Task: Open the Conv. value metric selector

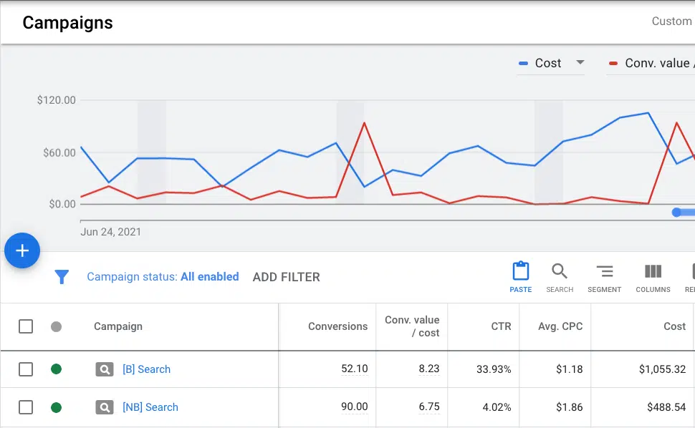Action: (x=651, y=63)
